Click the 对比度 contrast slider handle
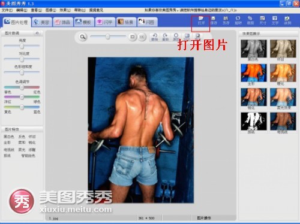This screenshot has height=224, width=300. (22, 59)
